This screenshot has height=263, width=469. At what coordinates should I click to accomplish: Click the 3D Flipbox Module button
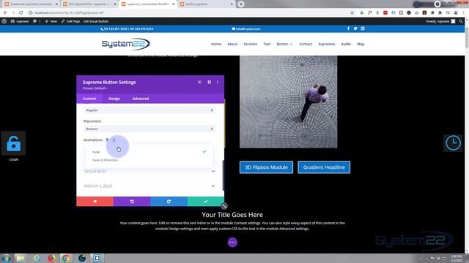[266, 167]
